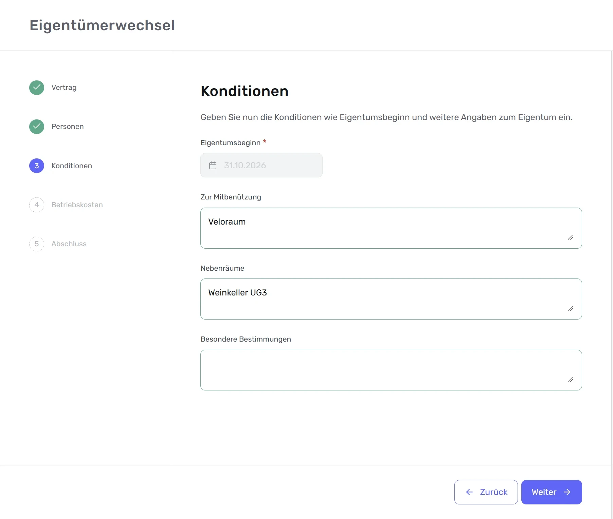Click the Weiter button
Viewport: 613px width, 519px height.
click(x=552, y=492)
